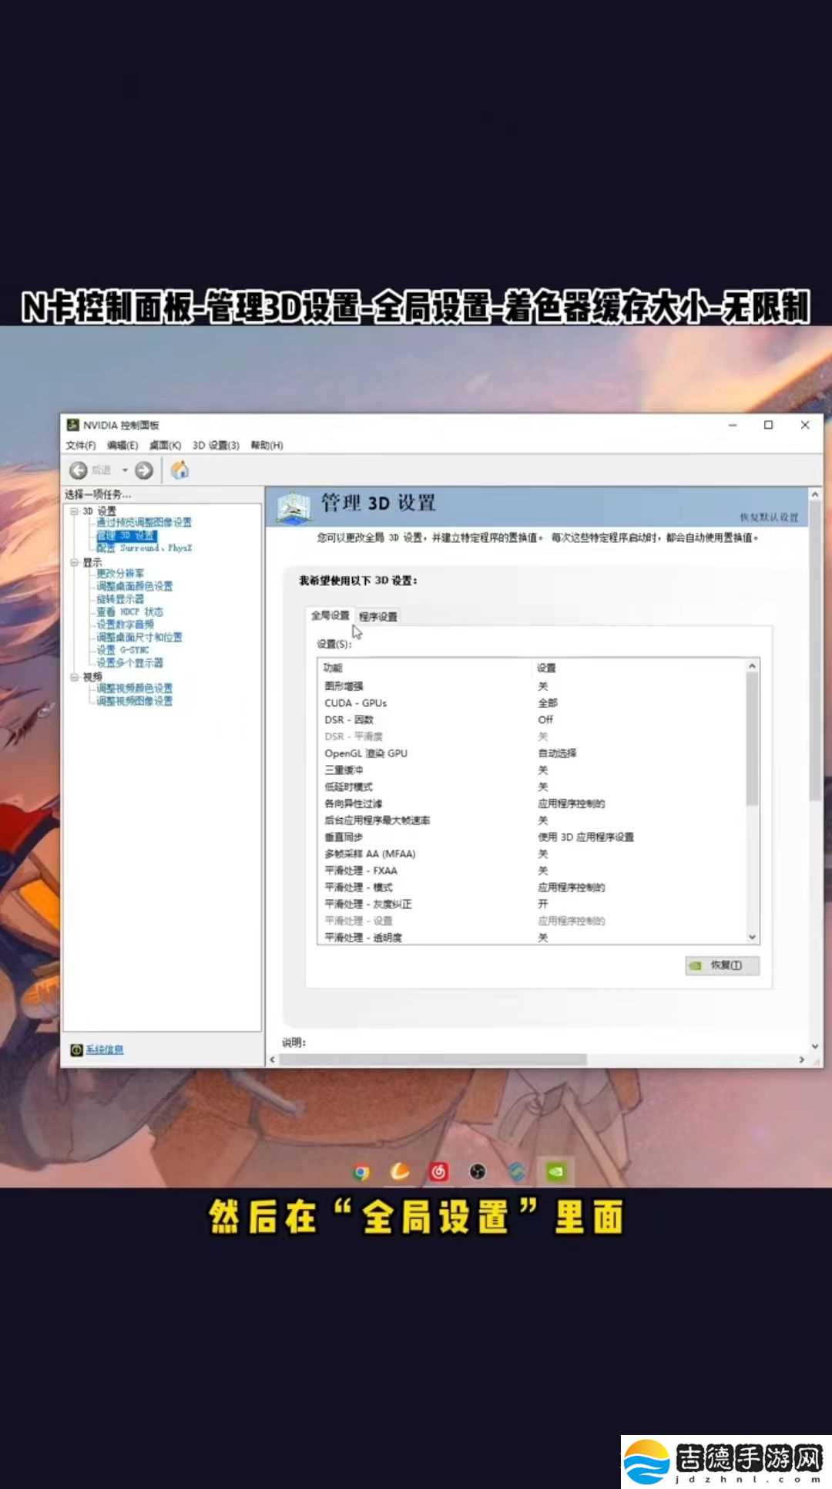Collapse the 视频 tree node

click(x=74, y=677)
